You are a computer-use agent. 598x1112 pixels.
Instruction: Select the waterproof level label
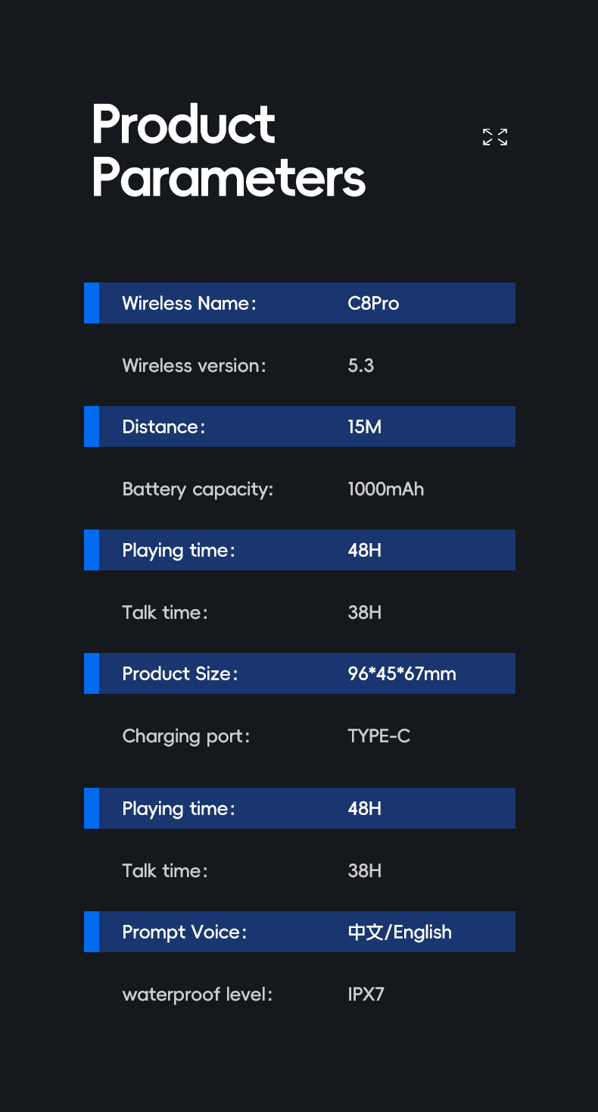coord(198,994)
